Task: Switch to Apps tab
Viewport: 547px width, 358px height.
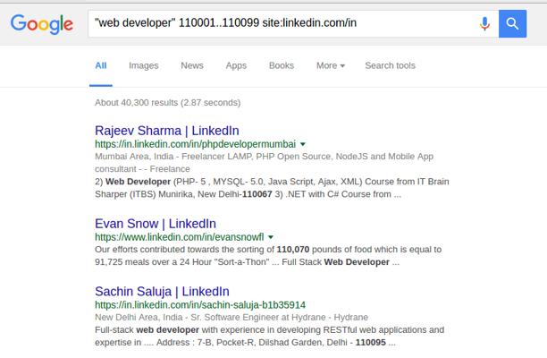Action: pyautogui.click(x=236, y=65)
